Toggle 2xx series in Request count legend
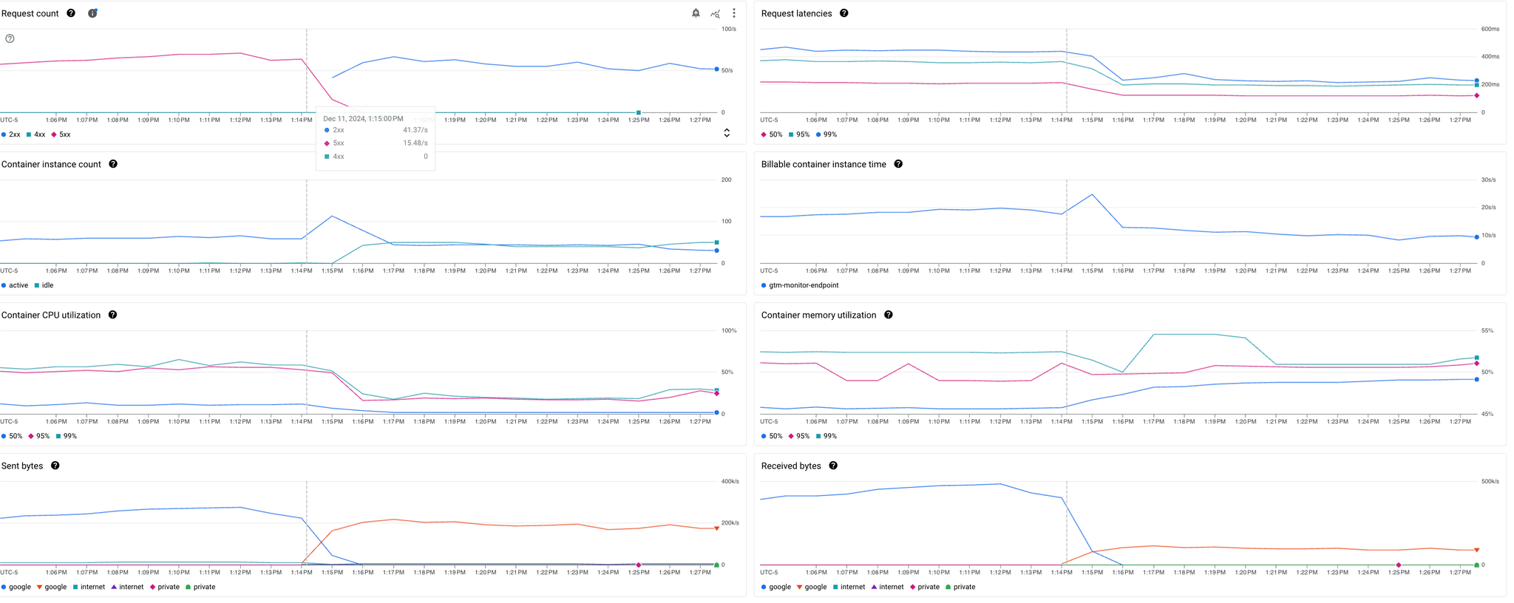1514x603 pixels. [x=11, y=134]
